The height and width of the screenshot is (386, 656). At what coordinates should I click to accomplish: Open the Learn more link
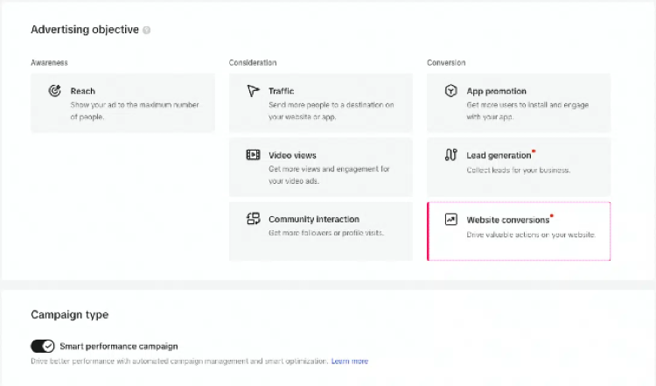349,361
